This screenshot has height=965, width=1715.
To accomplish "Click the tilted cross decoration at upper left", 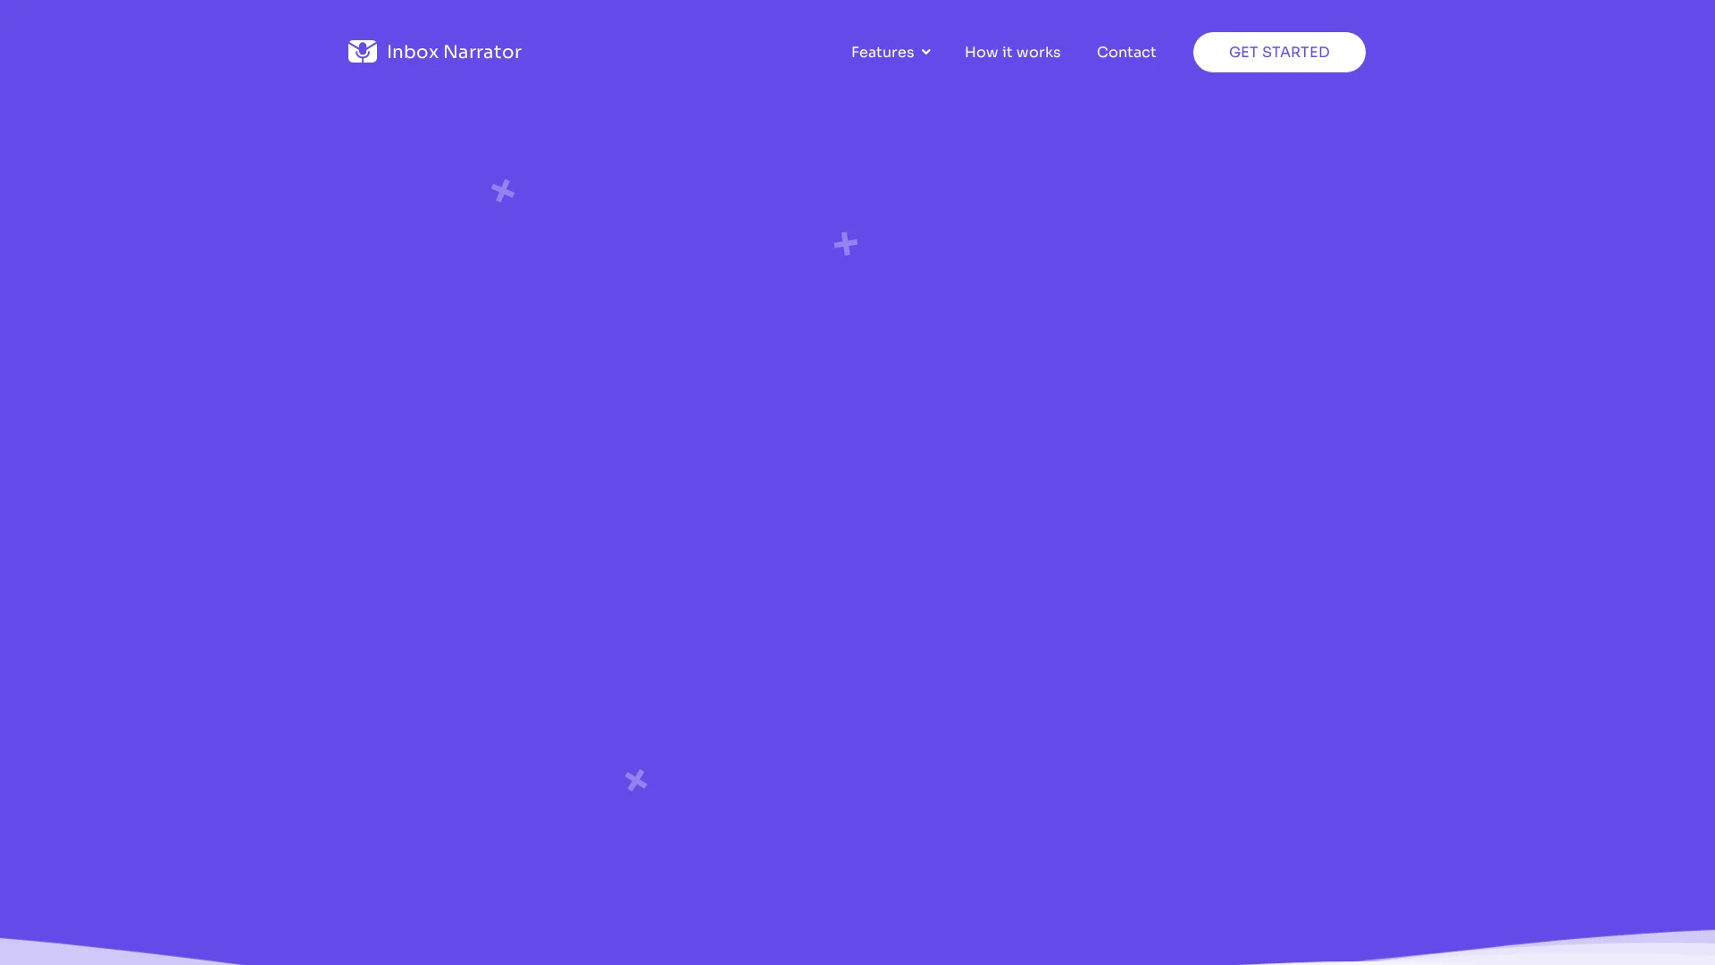I will (x=503, y=190).
